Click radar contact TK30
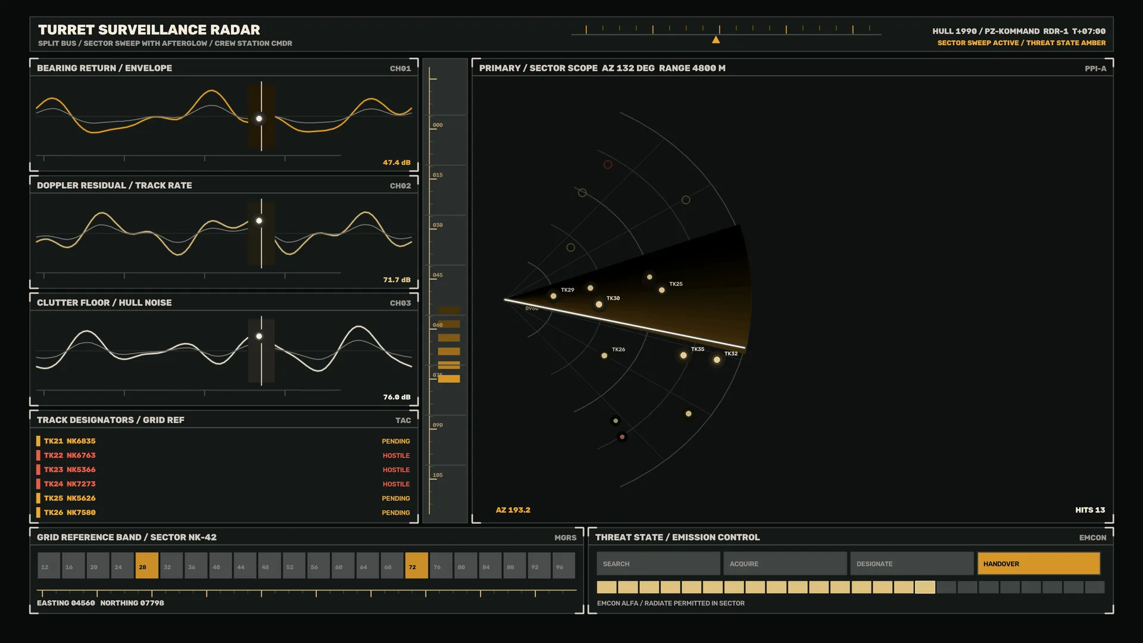The image size is (1143, 643). tap(599, 304)
